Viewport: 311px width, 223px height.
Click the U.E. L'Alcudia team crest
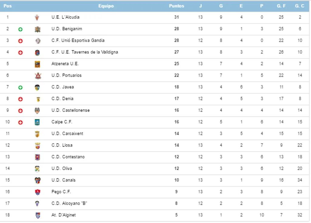click(37, 17)
